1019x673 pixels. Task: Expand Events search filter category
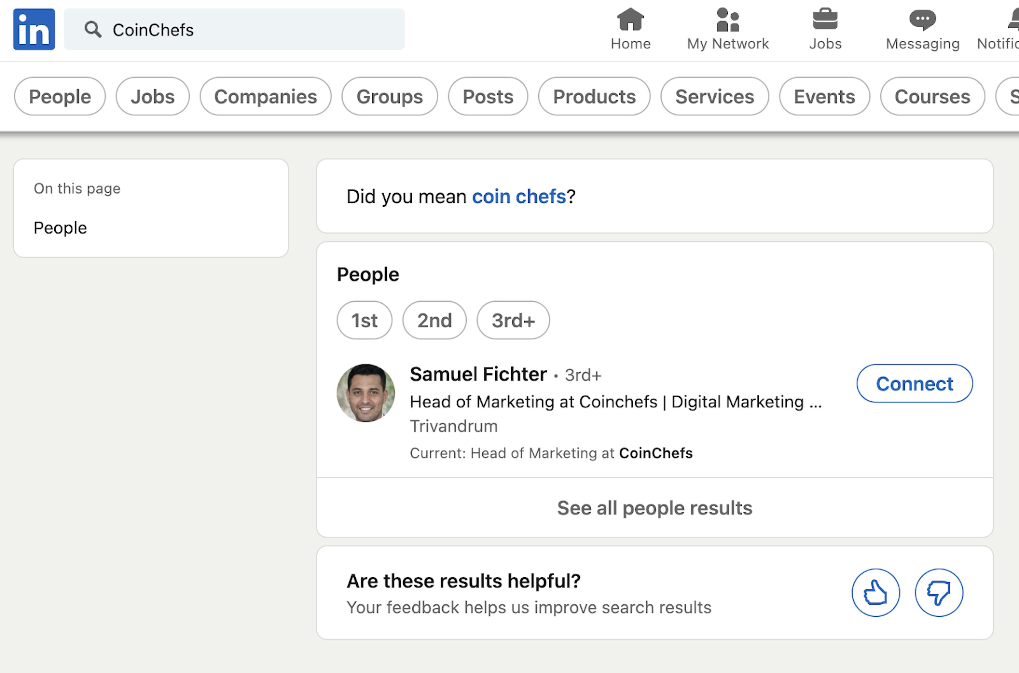pyautogui.click(x=824, y=95)
